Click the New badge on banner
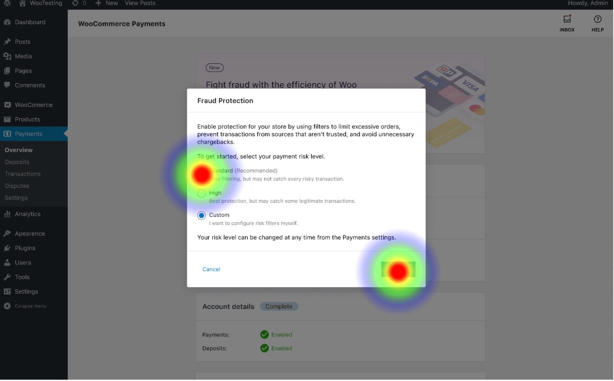Viewport: 614px width, 381px height. click(x=214, y=68)
